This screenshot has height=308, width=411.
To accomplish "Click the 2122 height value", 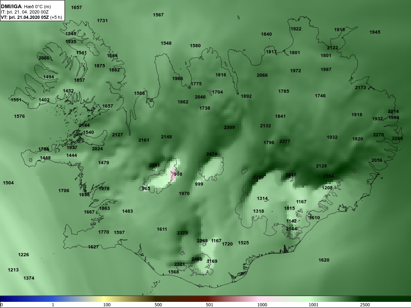I will (332, 48).
